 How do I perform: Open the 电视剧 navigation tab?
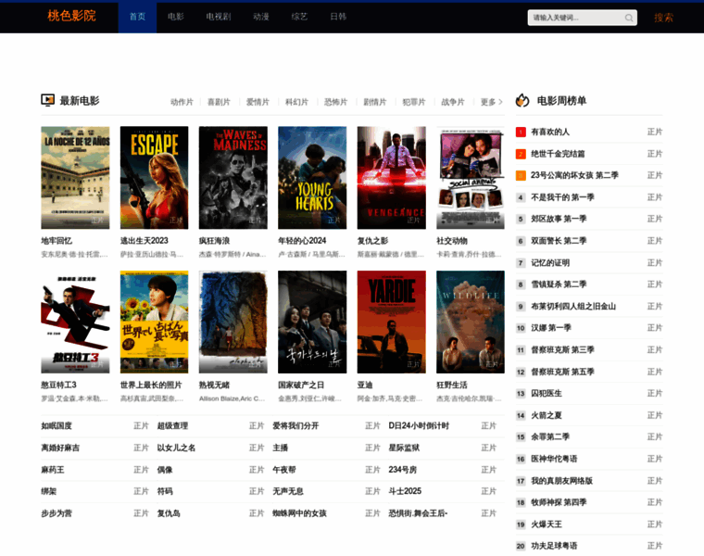(219, 17)
